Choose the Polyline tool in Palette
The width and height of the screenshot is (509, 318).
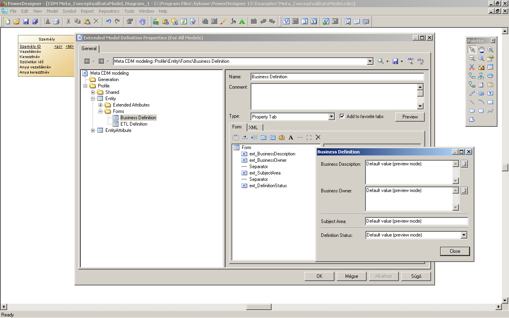coord(490,111)
